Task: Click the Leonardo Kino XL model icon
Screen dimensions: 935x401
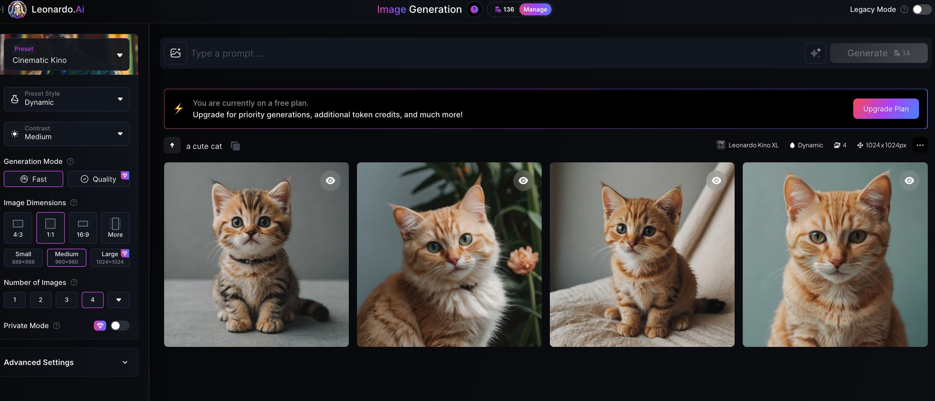Action: coord(721,145)
